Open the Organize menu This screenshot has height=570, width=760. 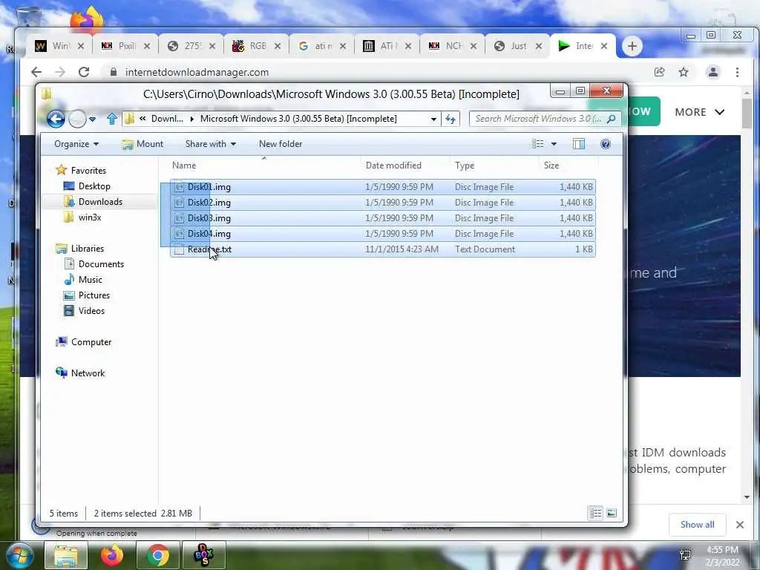(x=76, y=144)
